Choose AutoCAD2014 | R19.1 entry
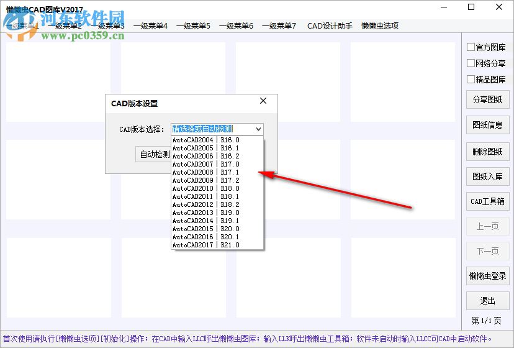 click(x=217, y=221)
